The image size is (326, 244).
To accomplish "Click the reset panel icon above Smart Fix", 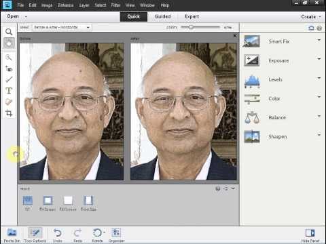I will pyautogui.click(x=312, y=28).
